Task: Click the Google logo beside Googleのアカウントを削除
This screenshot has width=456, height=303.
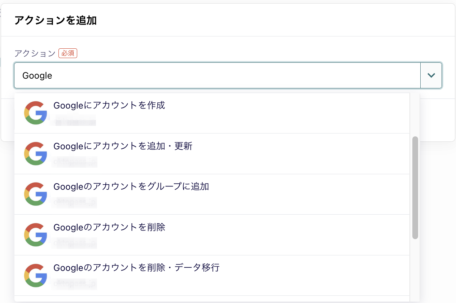Action: point(35,234)
